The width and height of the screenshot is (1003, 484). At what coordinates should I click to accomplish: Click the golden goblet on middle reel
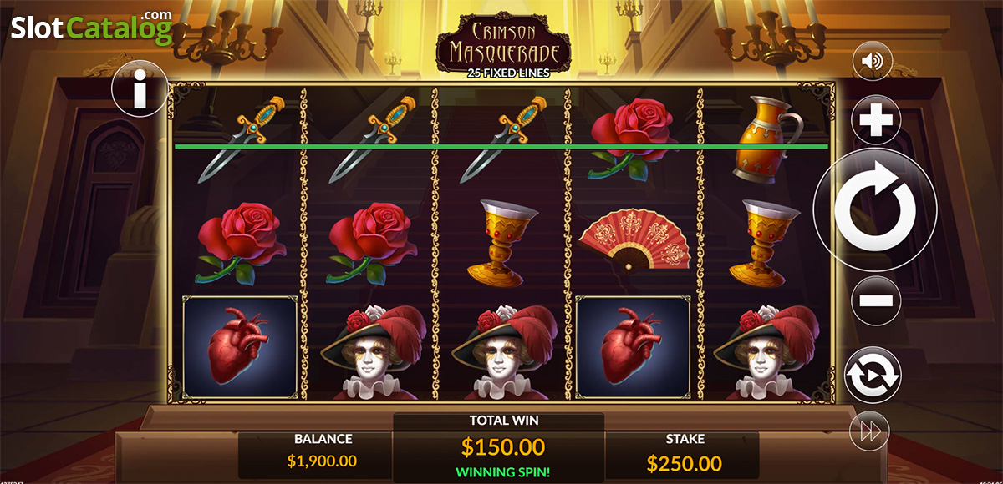coord(501,242)
